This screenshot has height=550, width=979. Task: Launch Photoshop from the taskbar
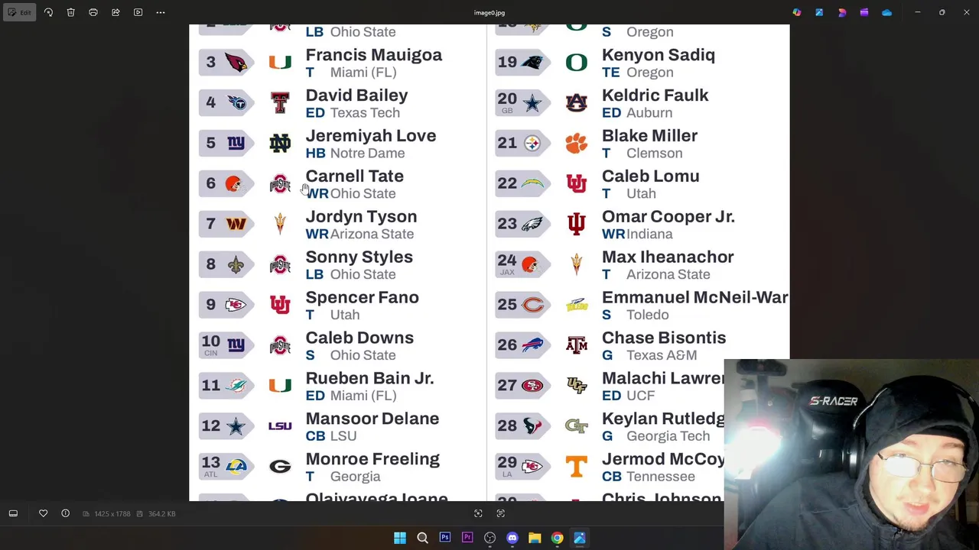pos(445,538)
